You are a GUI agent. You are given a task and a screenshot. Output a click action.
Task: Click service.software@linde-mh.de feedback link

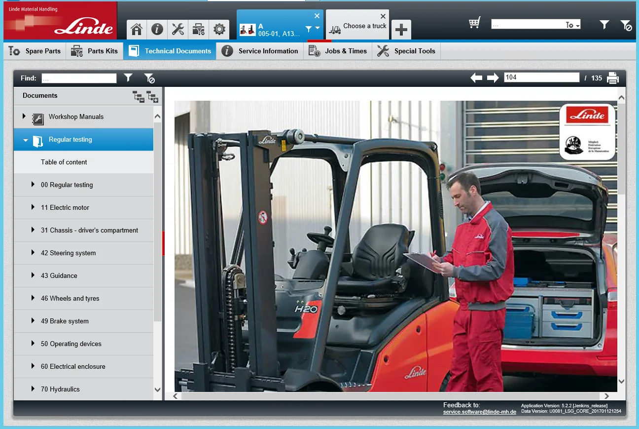(479, 412)
